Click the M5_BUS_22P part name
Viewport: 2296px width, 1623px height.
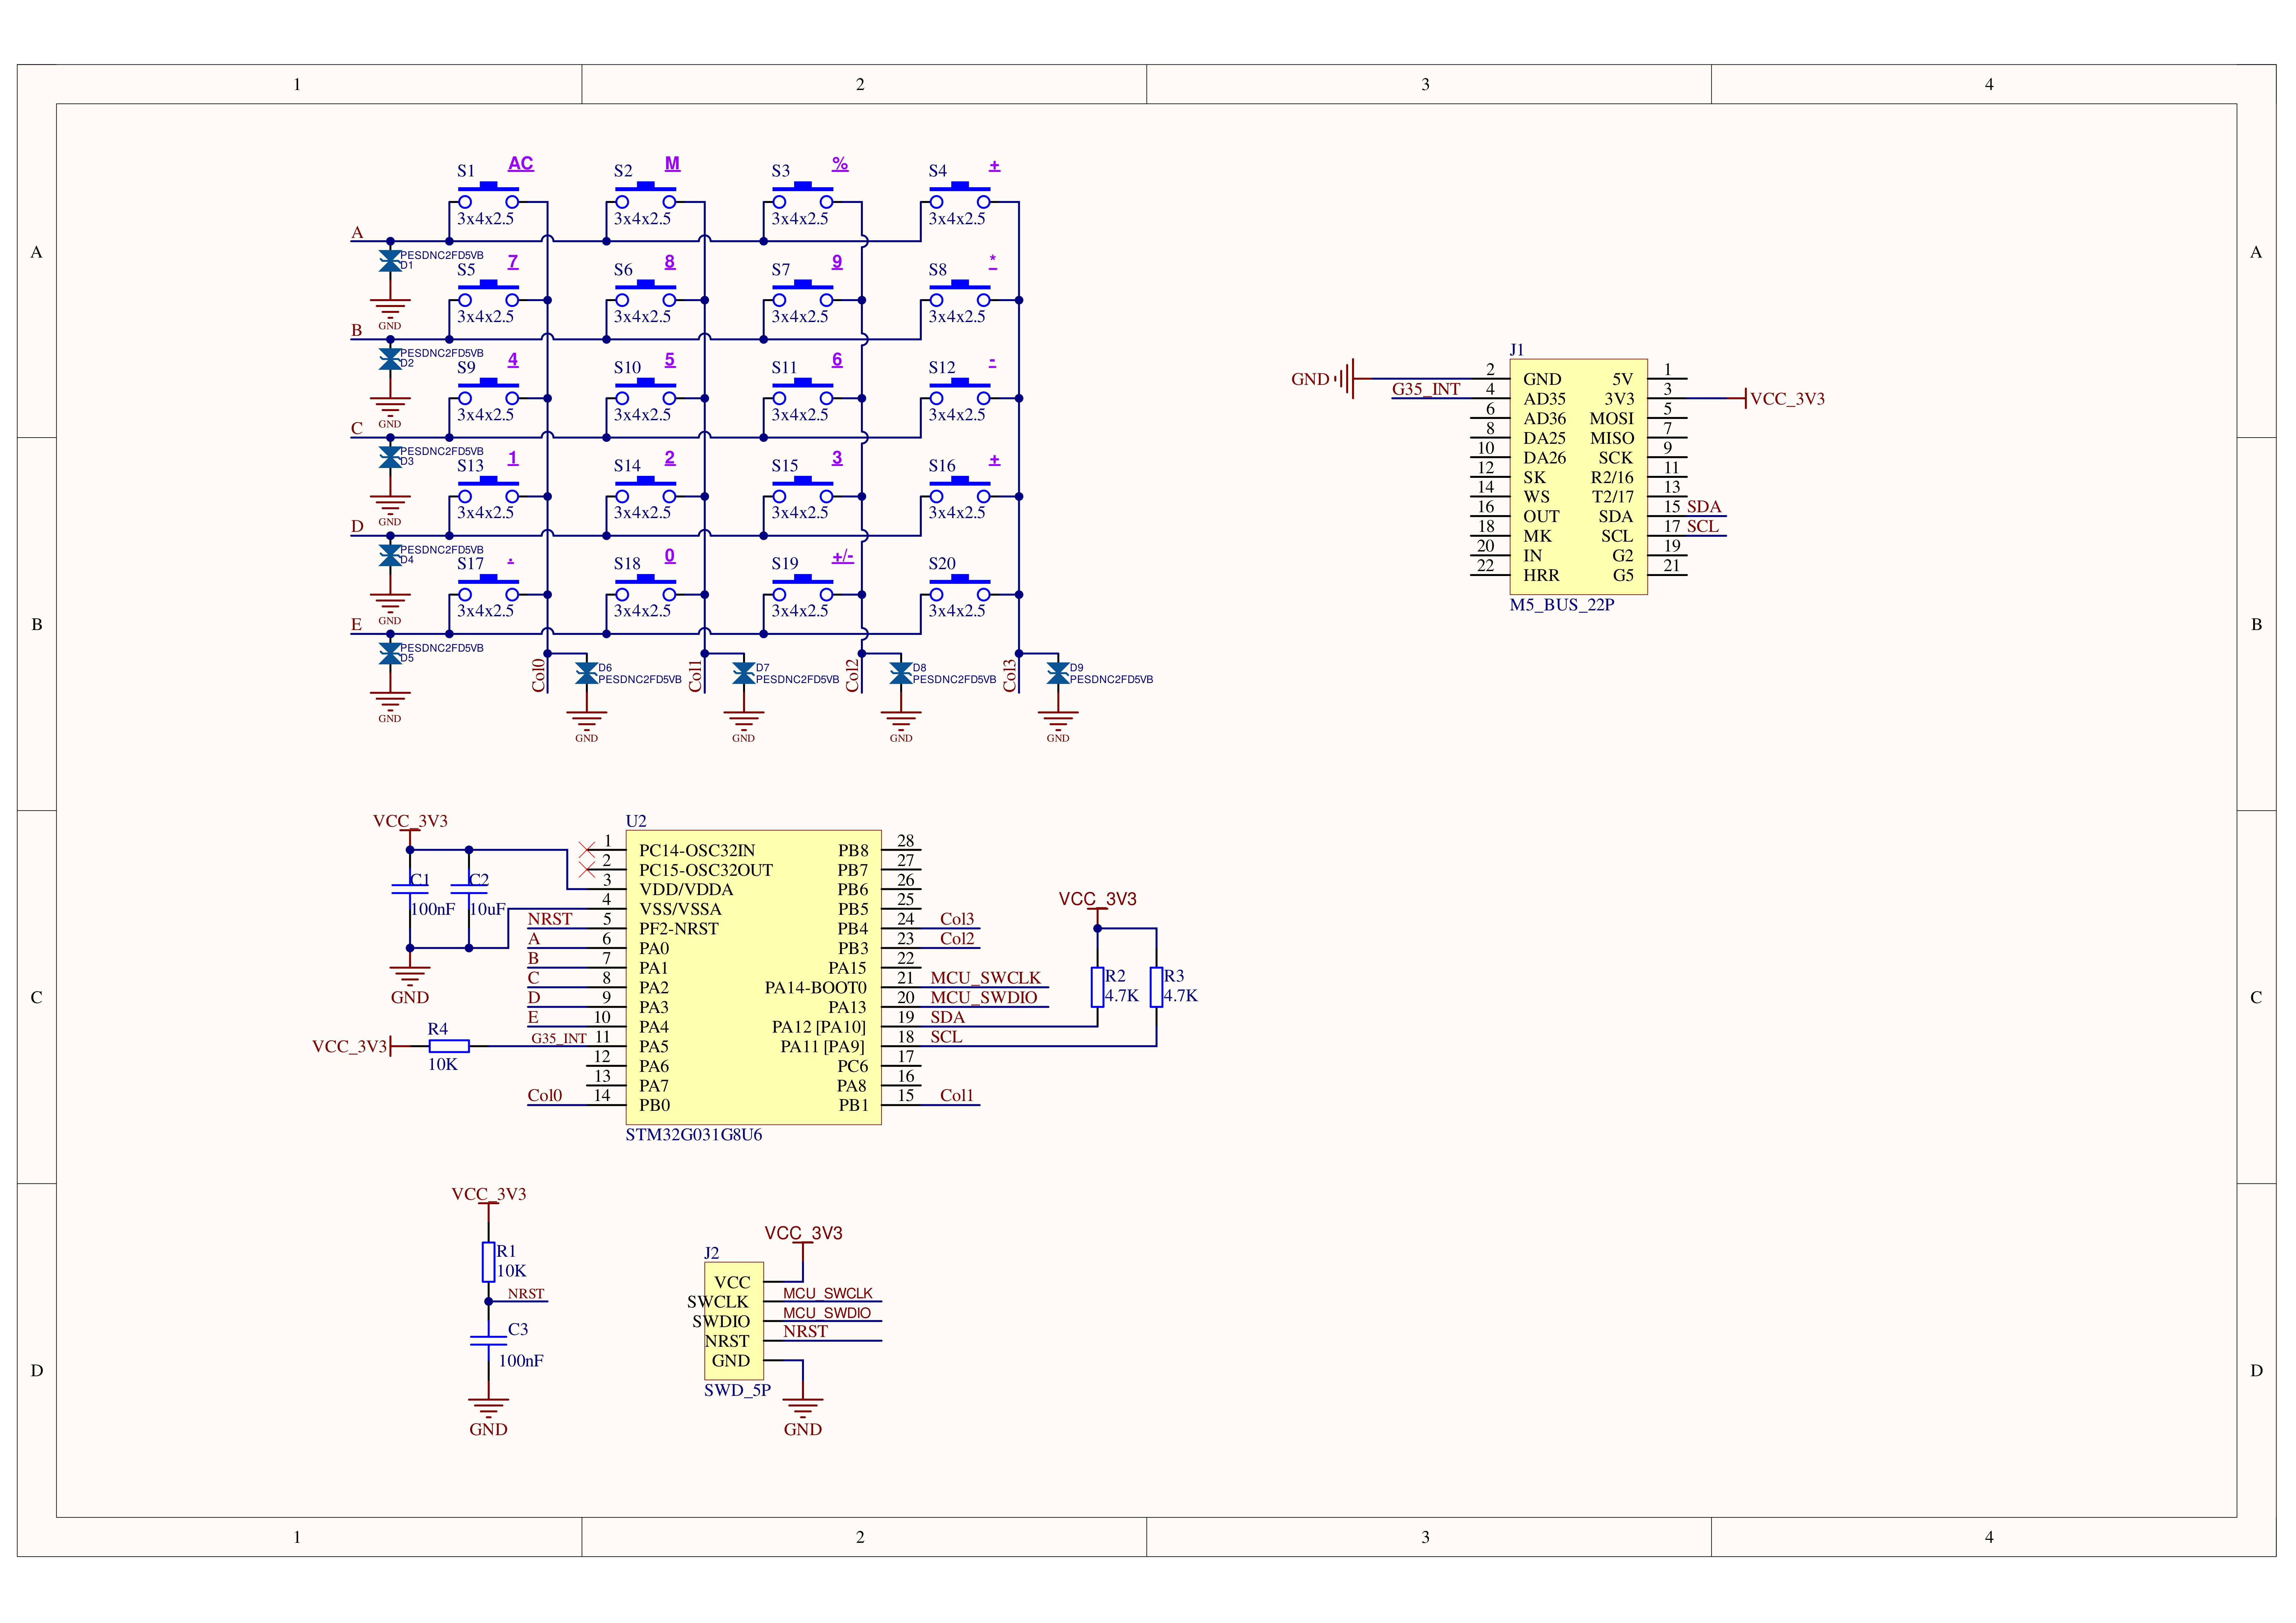coord(1562,605)
